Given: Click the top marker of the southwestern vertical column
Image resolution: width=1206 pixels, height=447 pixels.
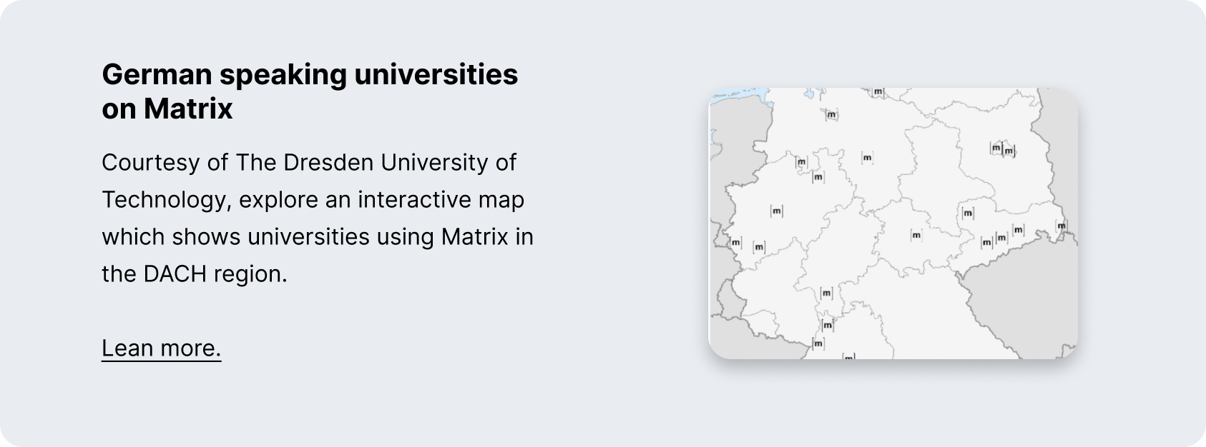Looking at the screenshot, I should 826,293.
